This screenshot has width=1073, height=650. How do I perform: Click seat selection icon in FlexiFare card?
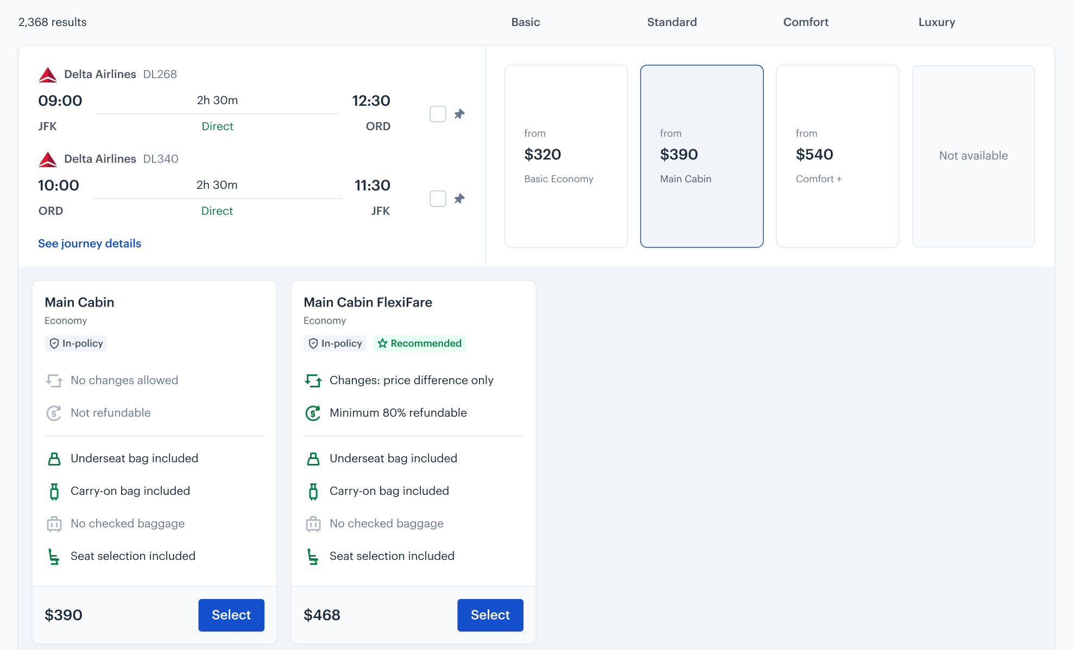tap(313, 557)
